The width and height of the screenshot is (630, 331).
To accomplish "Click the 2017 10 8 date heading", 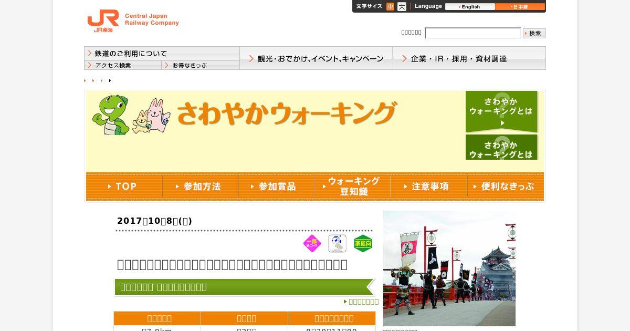I will [x=154, y=221].
